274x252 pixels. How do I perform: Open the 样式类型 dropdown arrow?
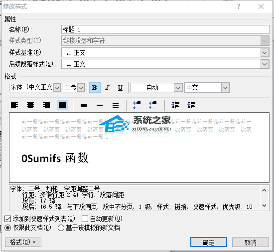pyautogui.click(x=265, y=41)
